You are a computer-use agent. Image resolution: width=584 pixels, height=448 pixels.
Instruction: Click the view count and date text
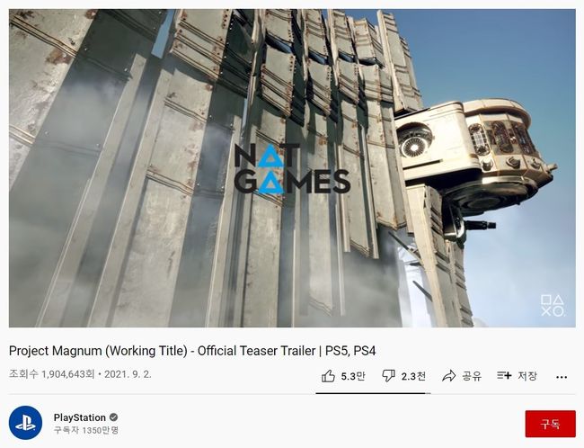pos(80,374)
